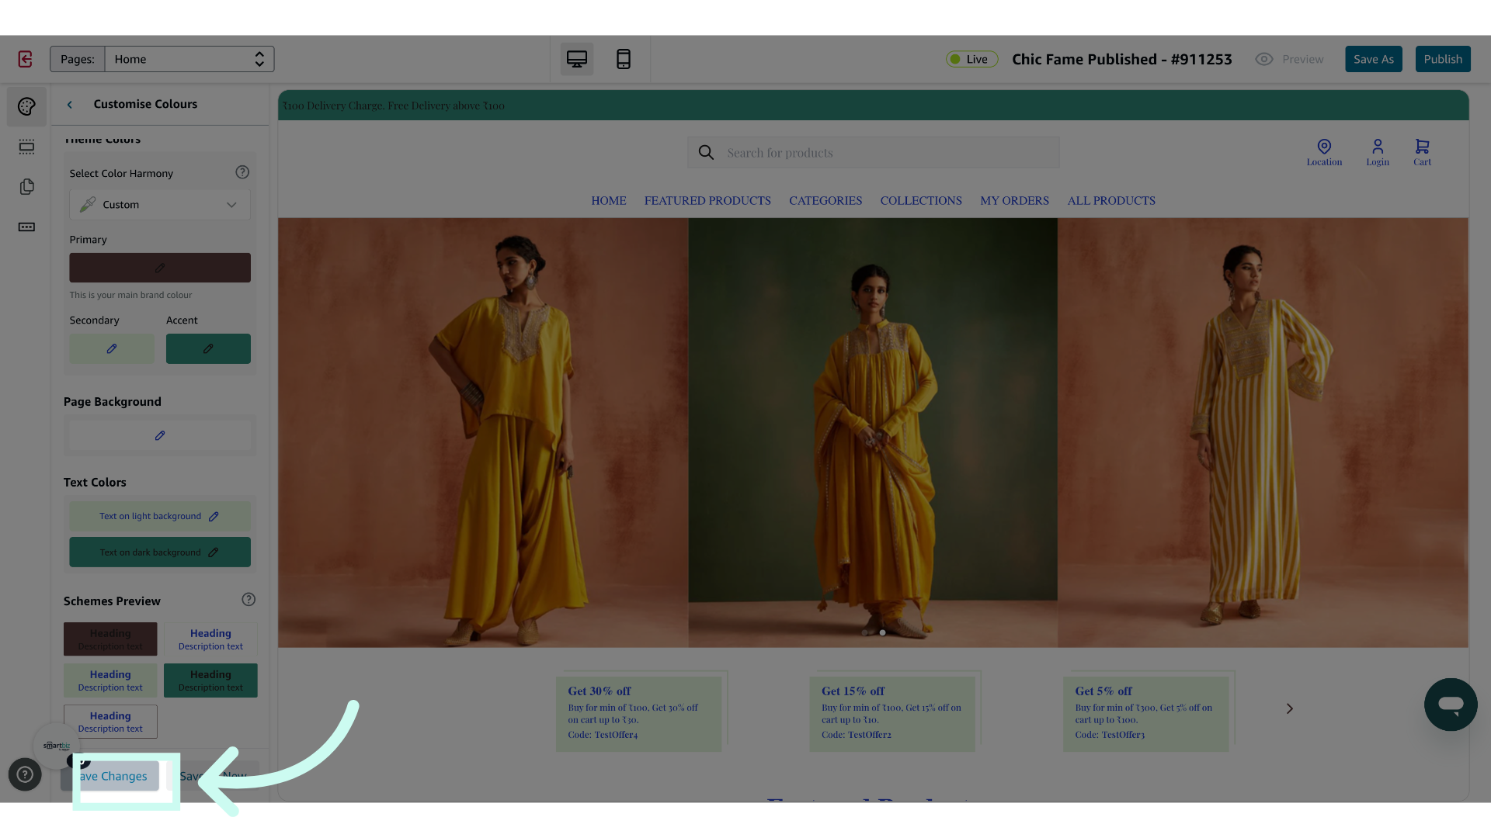The width and height of the screenshot is (1491, 838).
Task: Click the center banner image with green backdrop
Action: click(873, 433)
